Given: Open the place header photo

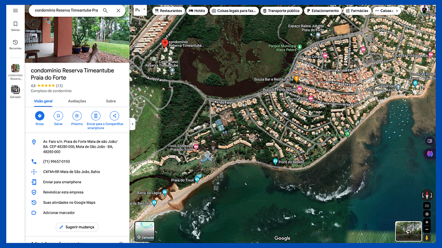Looking at the screenshot, I should (77, 40).
